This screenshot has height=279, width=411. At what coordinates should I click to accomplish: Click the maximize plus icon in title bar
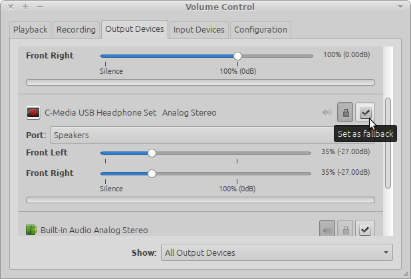(x=25, y=7)
